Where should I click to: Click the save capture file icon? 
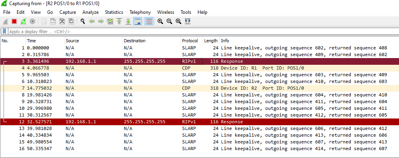pyautogui.click(x=53, y=22)
